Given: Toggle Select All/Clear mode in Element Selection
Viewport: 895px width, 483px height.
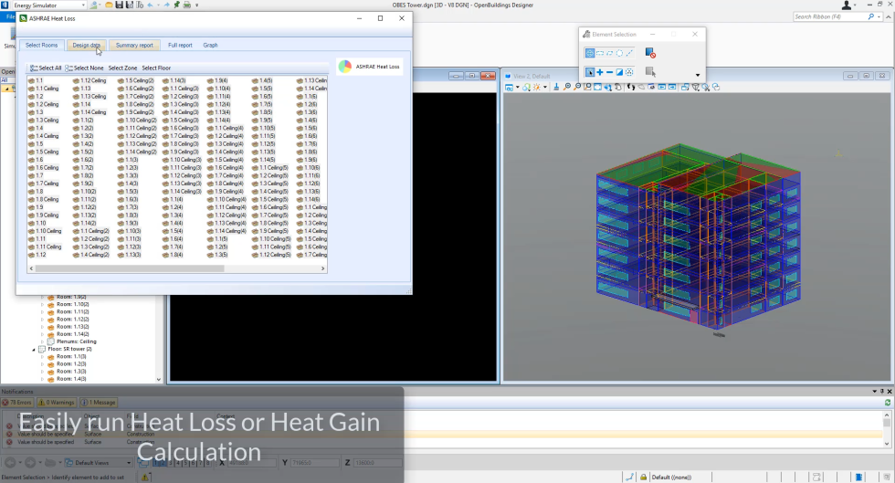Looking at the screenshot, I should pos(629,72).
